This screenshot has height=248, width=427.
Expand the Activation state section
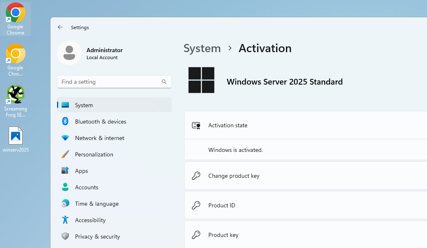[x=306, y=125]
